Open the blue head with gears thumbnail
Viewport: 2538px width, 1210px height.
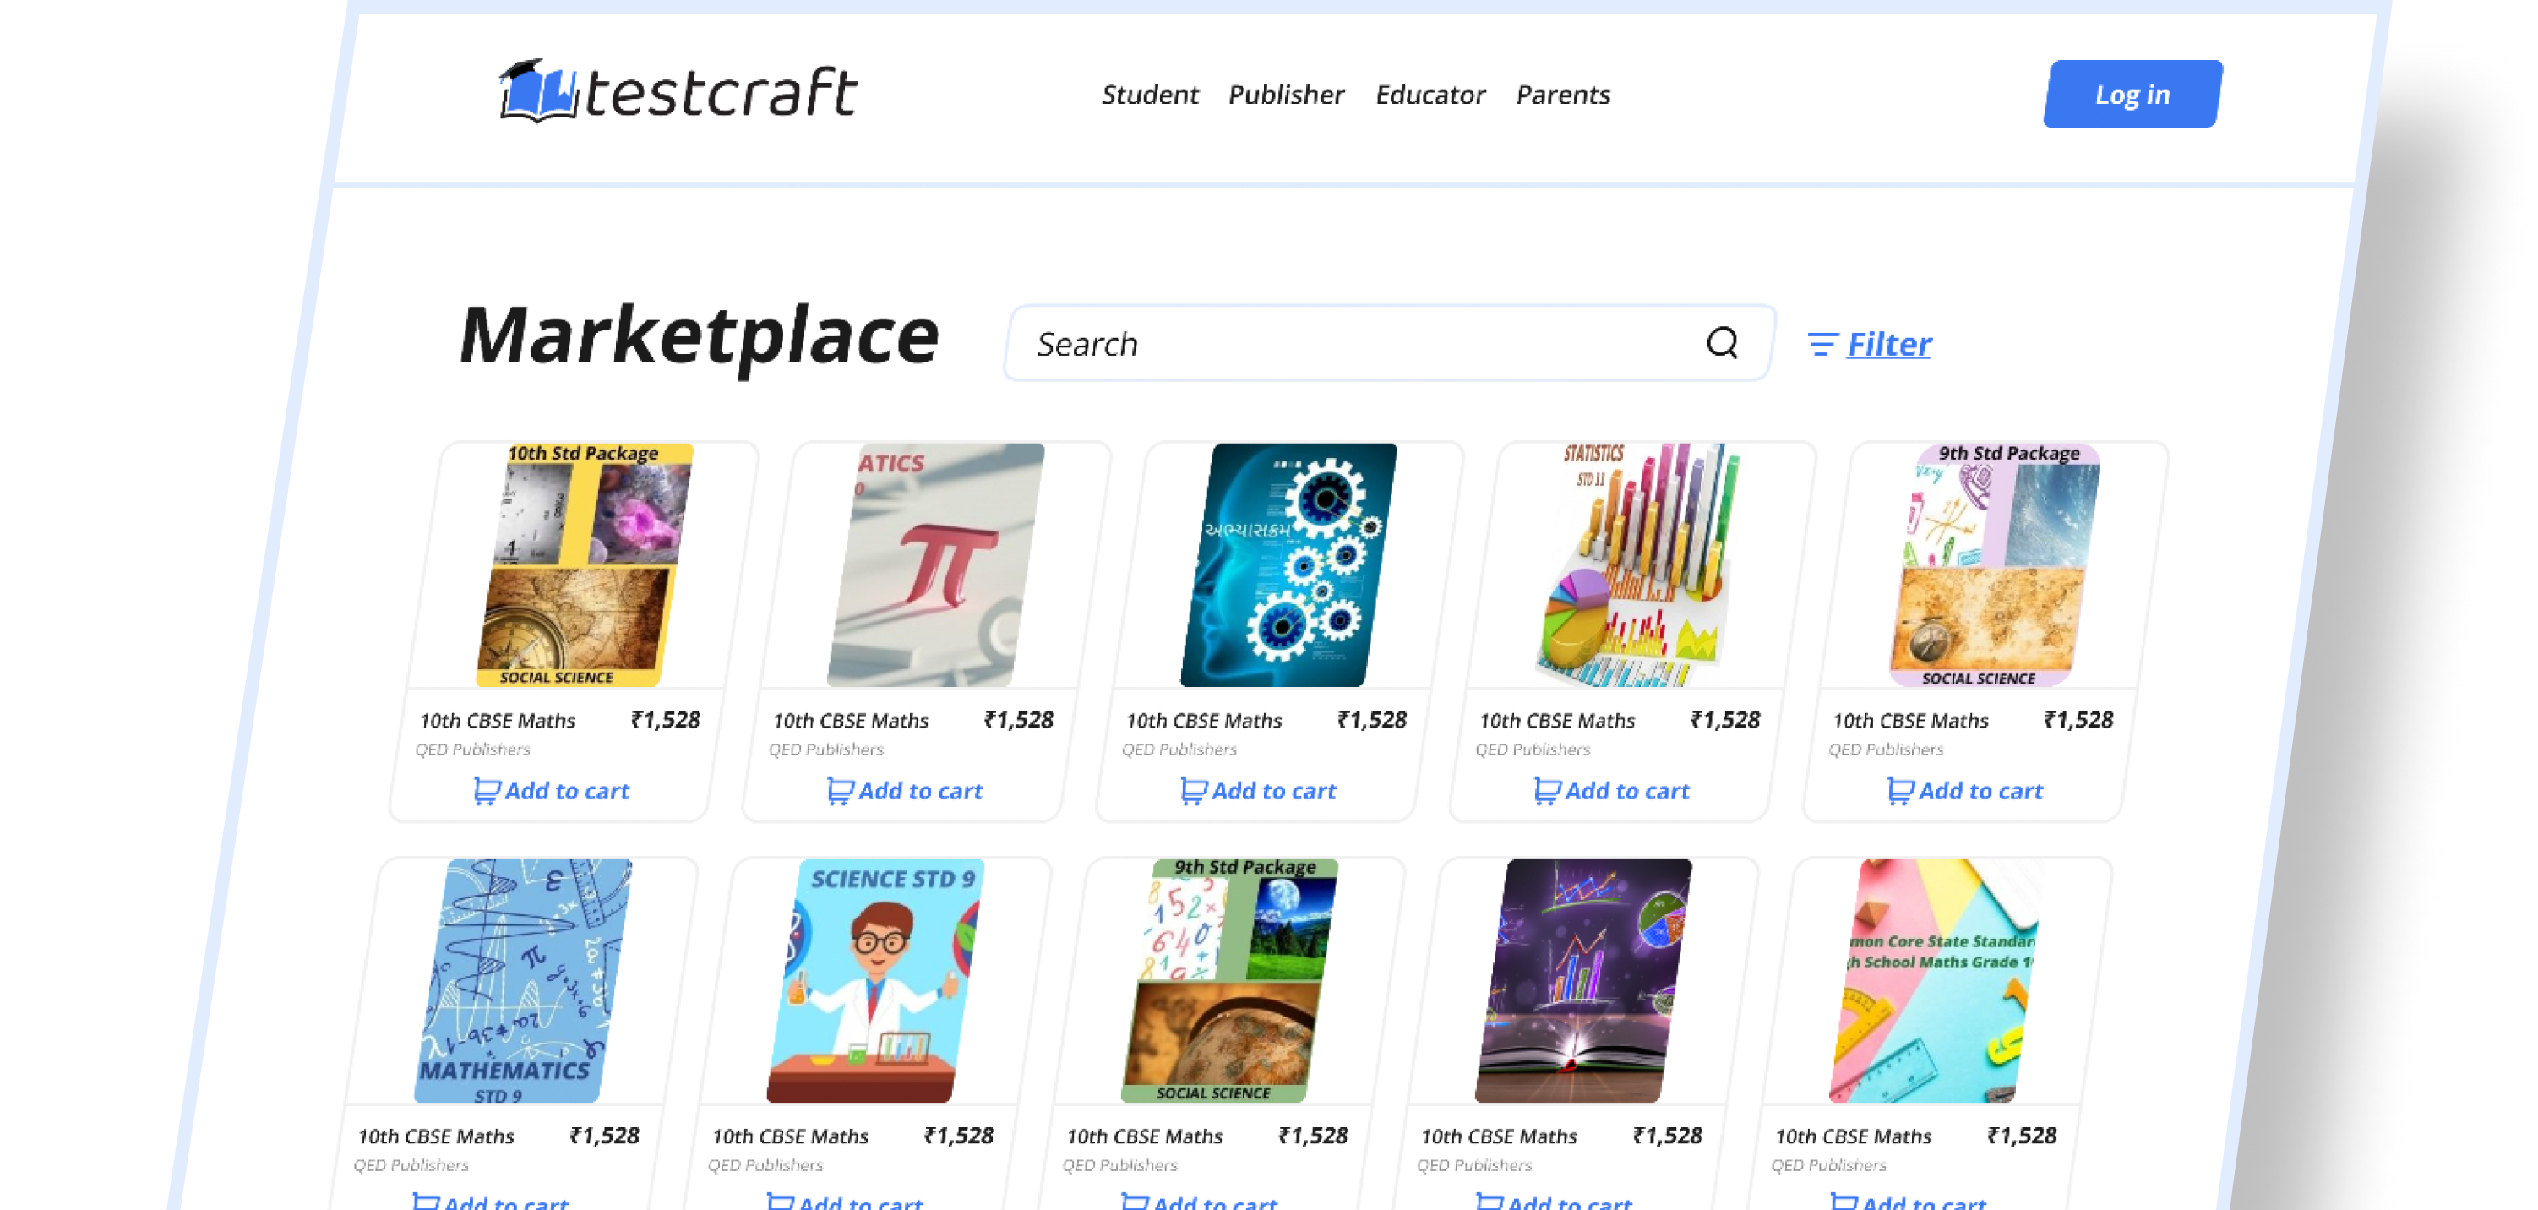point(1288,564)
